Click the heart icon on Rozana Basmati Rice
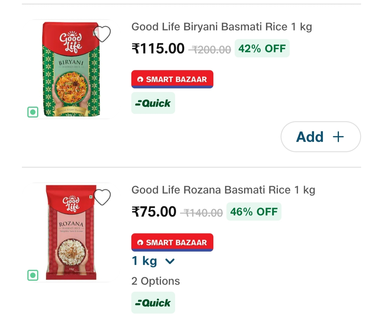This screenshot has width=383, height=327. 102,197
